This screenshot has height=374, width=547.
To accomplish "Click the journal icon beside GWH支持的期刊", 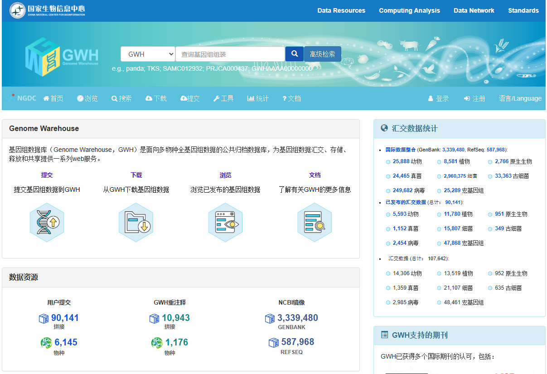I will click(x=384, y=335).
